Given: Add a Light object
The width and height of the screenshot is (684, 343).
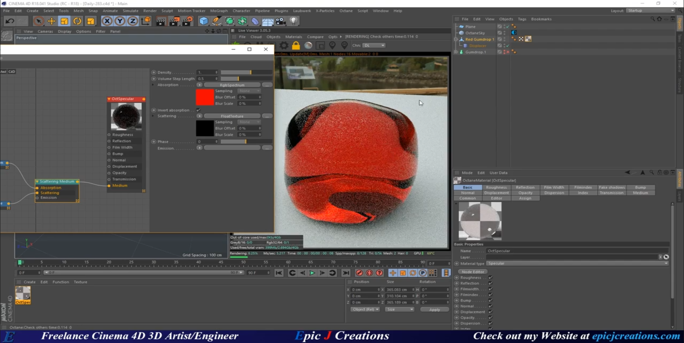Looking at the screenshot, I should tap(294, 21).
